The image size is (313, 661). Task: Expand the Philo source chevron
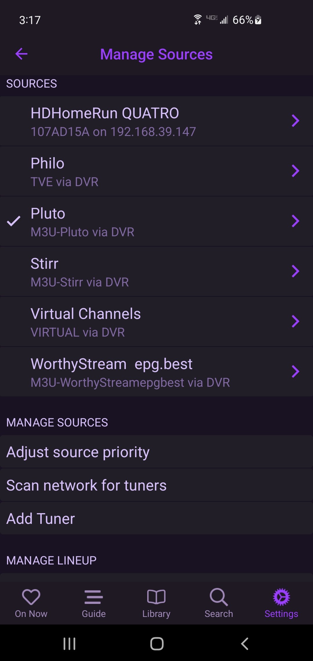point(295,171)
